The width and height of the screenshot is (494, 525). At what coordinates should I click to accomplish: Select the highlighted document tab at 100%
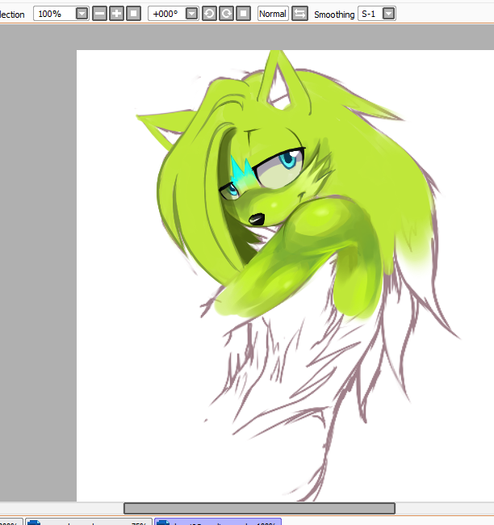click(x=218, y=522)
